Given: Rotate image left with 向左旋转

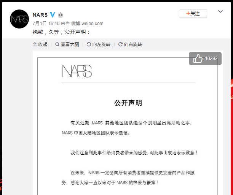Looking at the screenshot, I should tap(99, 44).
